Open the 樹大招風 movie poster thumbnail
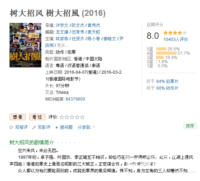Screen dimensions: 200x181 tap(25, 45)
